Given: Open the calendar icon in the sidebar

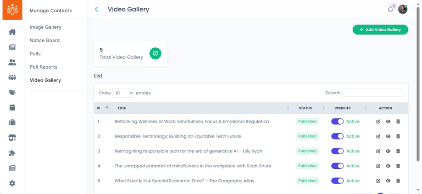Looking at the screenshot, I should (x=12, y=108).
